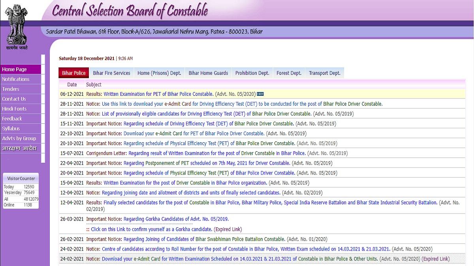
Task: Open the Written Examination for PET results link
Action: tap(158, 94)
